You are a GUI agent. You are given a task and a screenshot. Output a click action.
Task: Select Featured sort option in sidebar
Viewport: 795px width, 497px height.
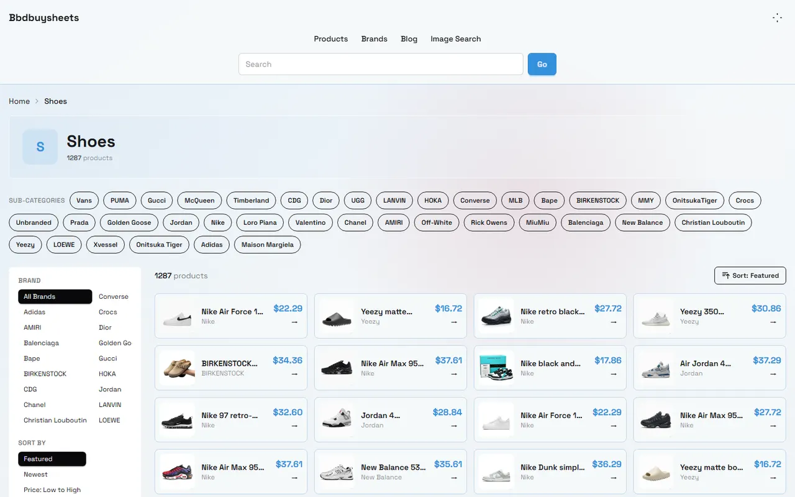coord(52,459)
